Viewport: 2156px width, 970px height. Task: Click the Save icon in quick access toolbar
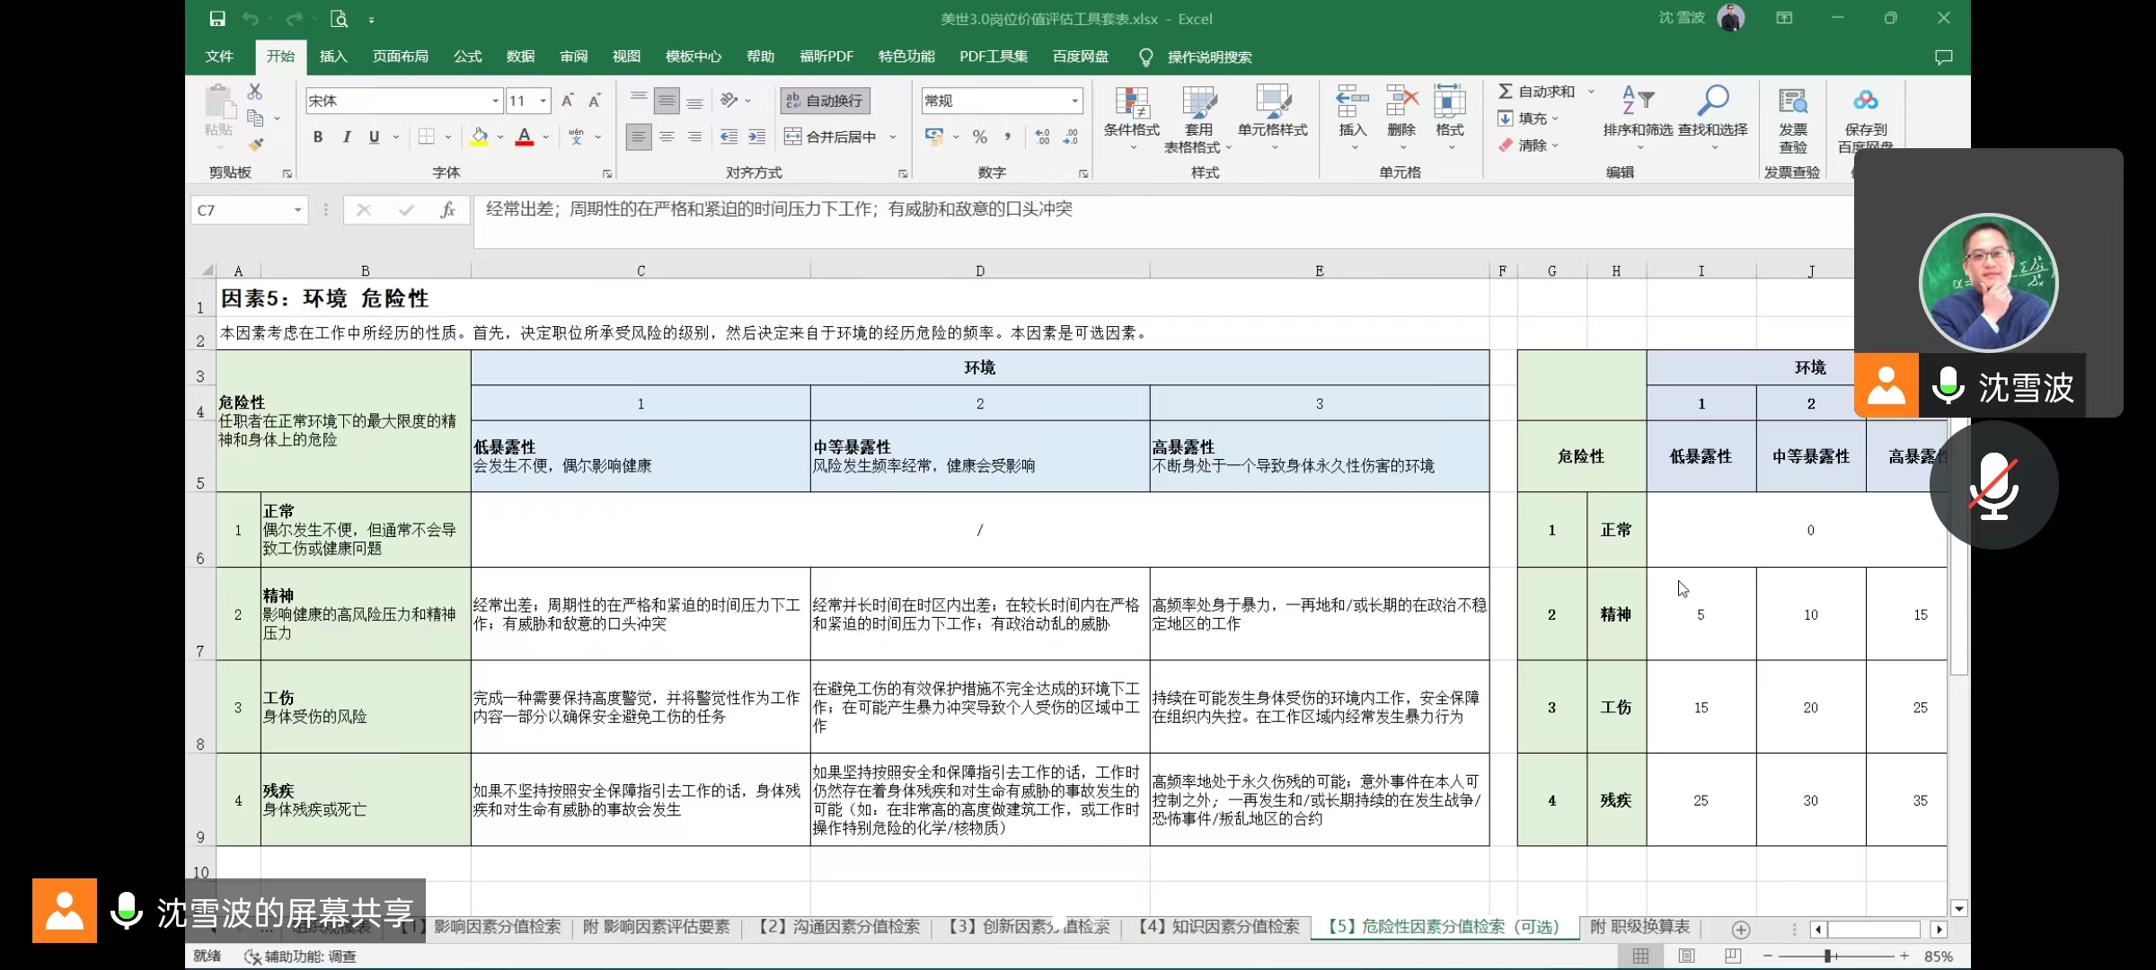click(216, 19)
